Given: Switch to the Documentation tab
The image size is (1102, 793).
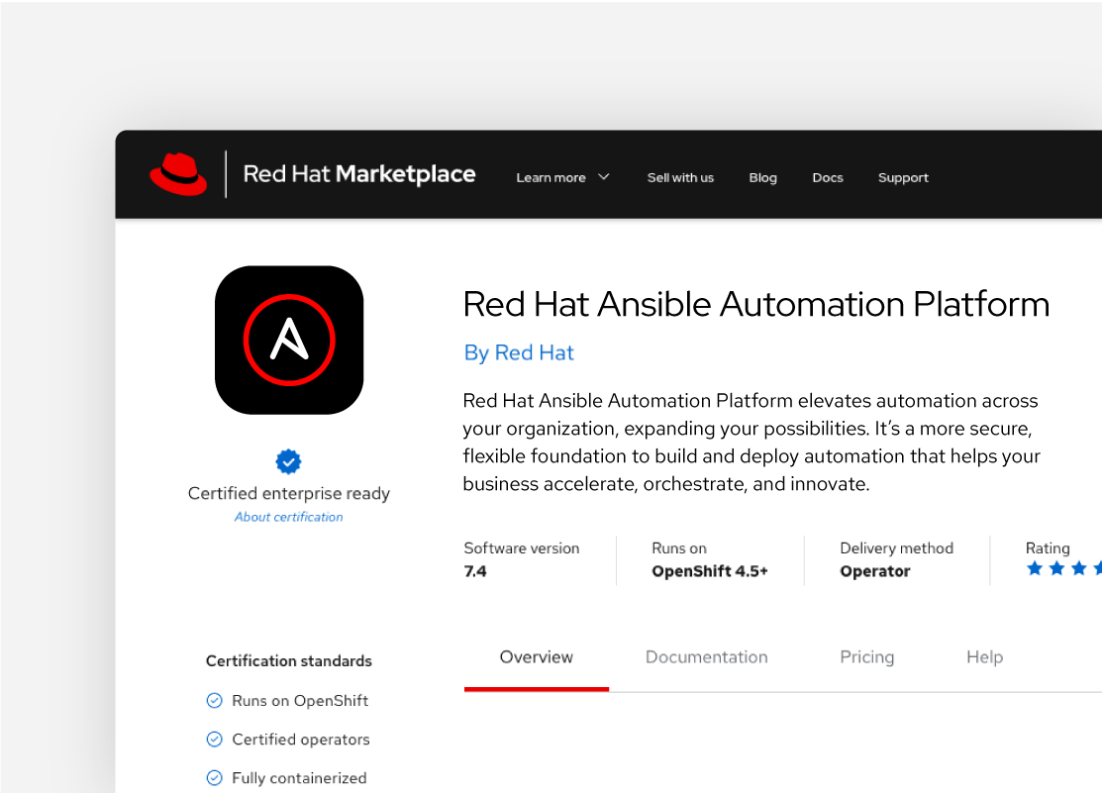Looking at the screenshot, I should (706, 657).
